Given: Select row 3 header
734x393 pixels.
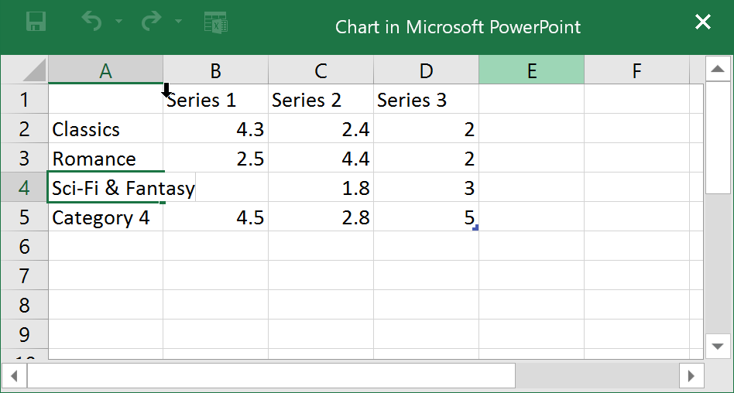Looking at the screenshot, I should [24, 158].
